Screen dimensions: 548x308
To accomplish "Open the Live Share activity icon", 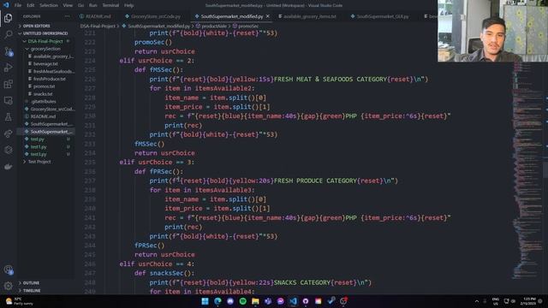I will point(8,133).
